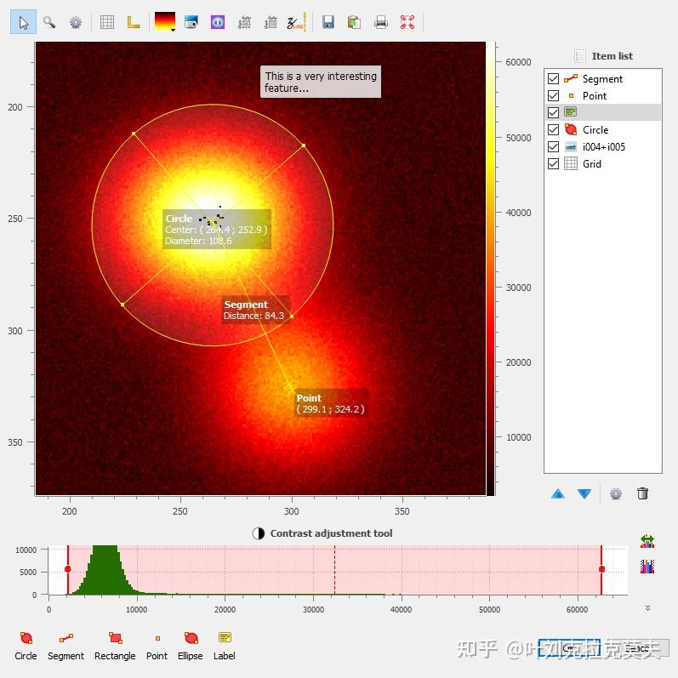The width and height of the screenshot is (678, 678).
Task: Delete selected item with trash icon
Action: pos(642,493)
